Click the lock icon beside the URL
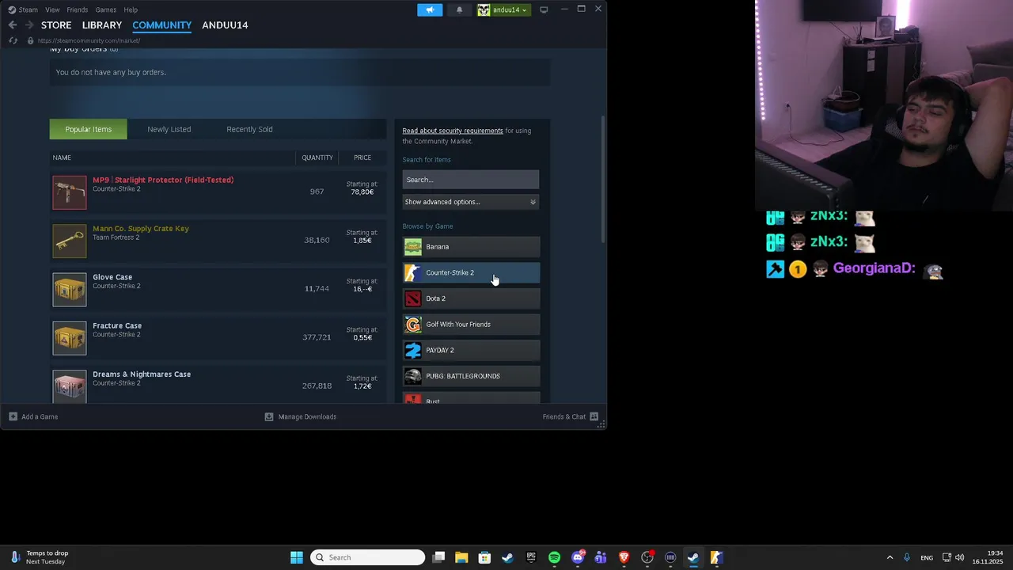The image size is (1013, 570). [31, 40]
